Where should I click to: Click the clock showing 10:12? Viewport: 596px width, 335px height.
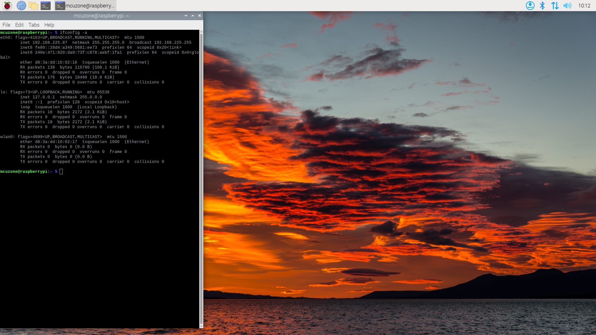tap(584, 6)
